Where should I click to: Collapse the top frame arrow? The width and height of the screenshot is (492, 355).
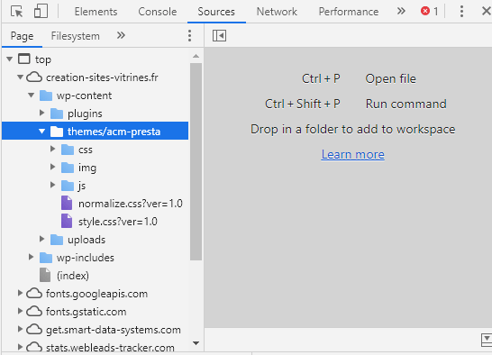point(10,59)
